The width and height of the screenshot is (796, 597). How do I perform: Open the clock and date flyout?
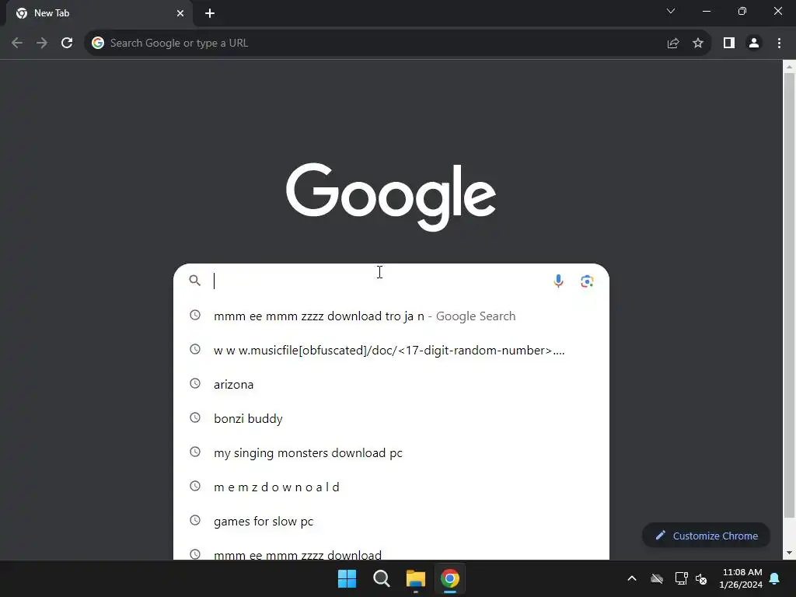pos(741,578)
